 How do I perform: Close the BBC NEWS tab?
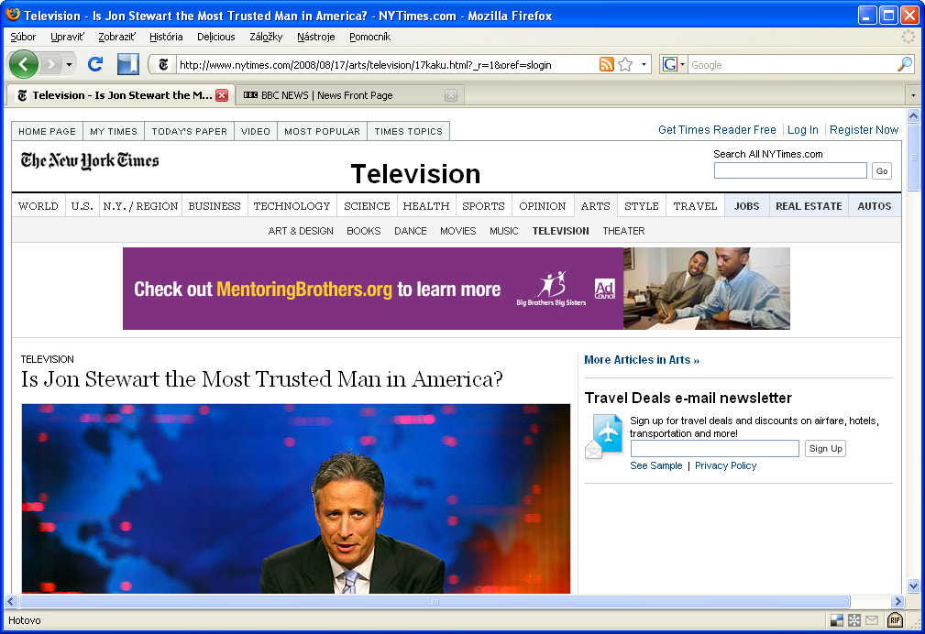451,95
